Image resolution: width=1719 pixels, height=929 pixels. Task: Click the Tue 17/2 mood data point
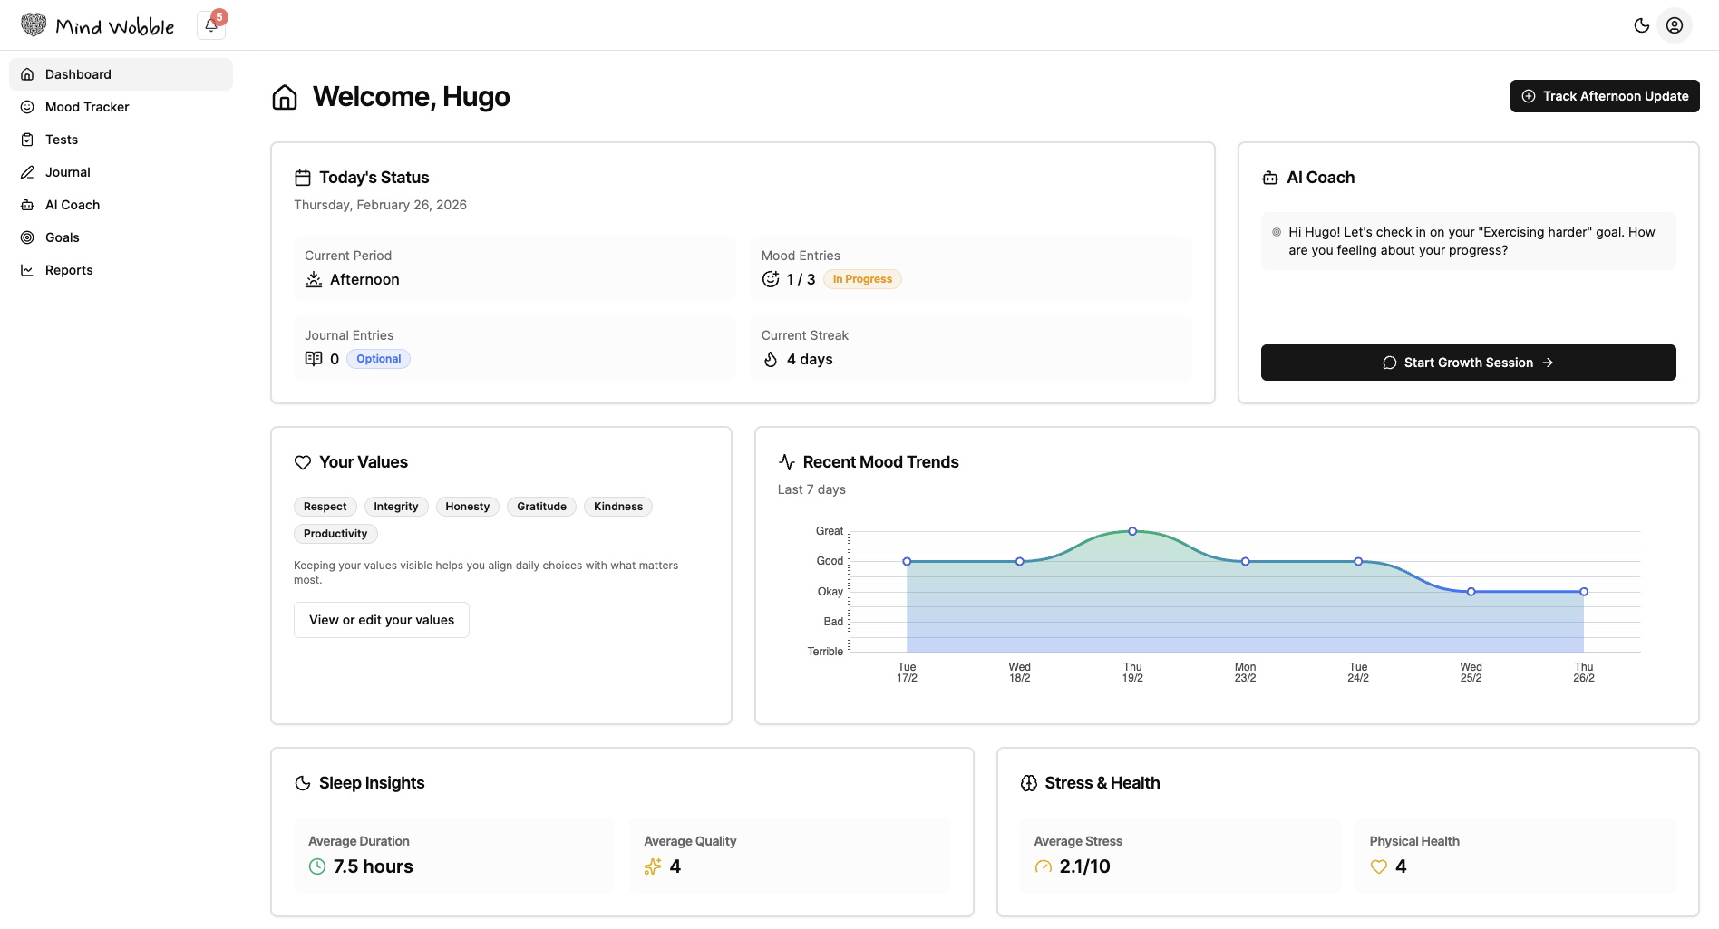(907, 562)
